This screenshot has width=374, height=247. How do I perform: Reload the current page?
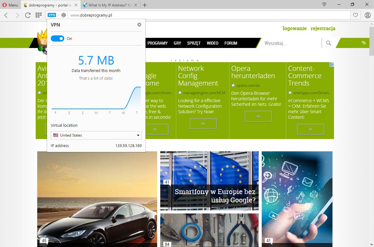[28, 15]
